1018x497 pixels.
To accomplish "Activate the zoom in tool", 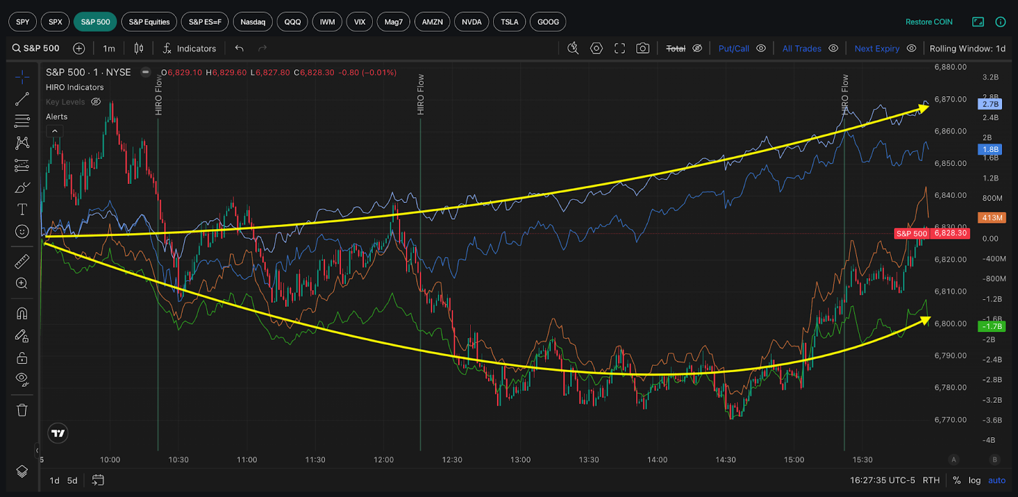I will [x=22, y=283].
